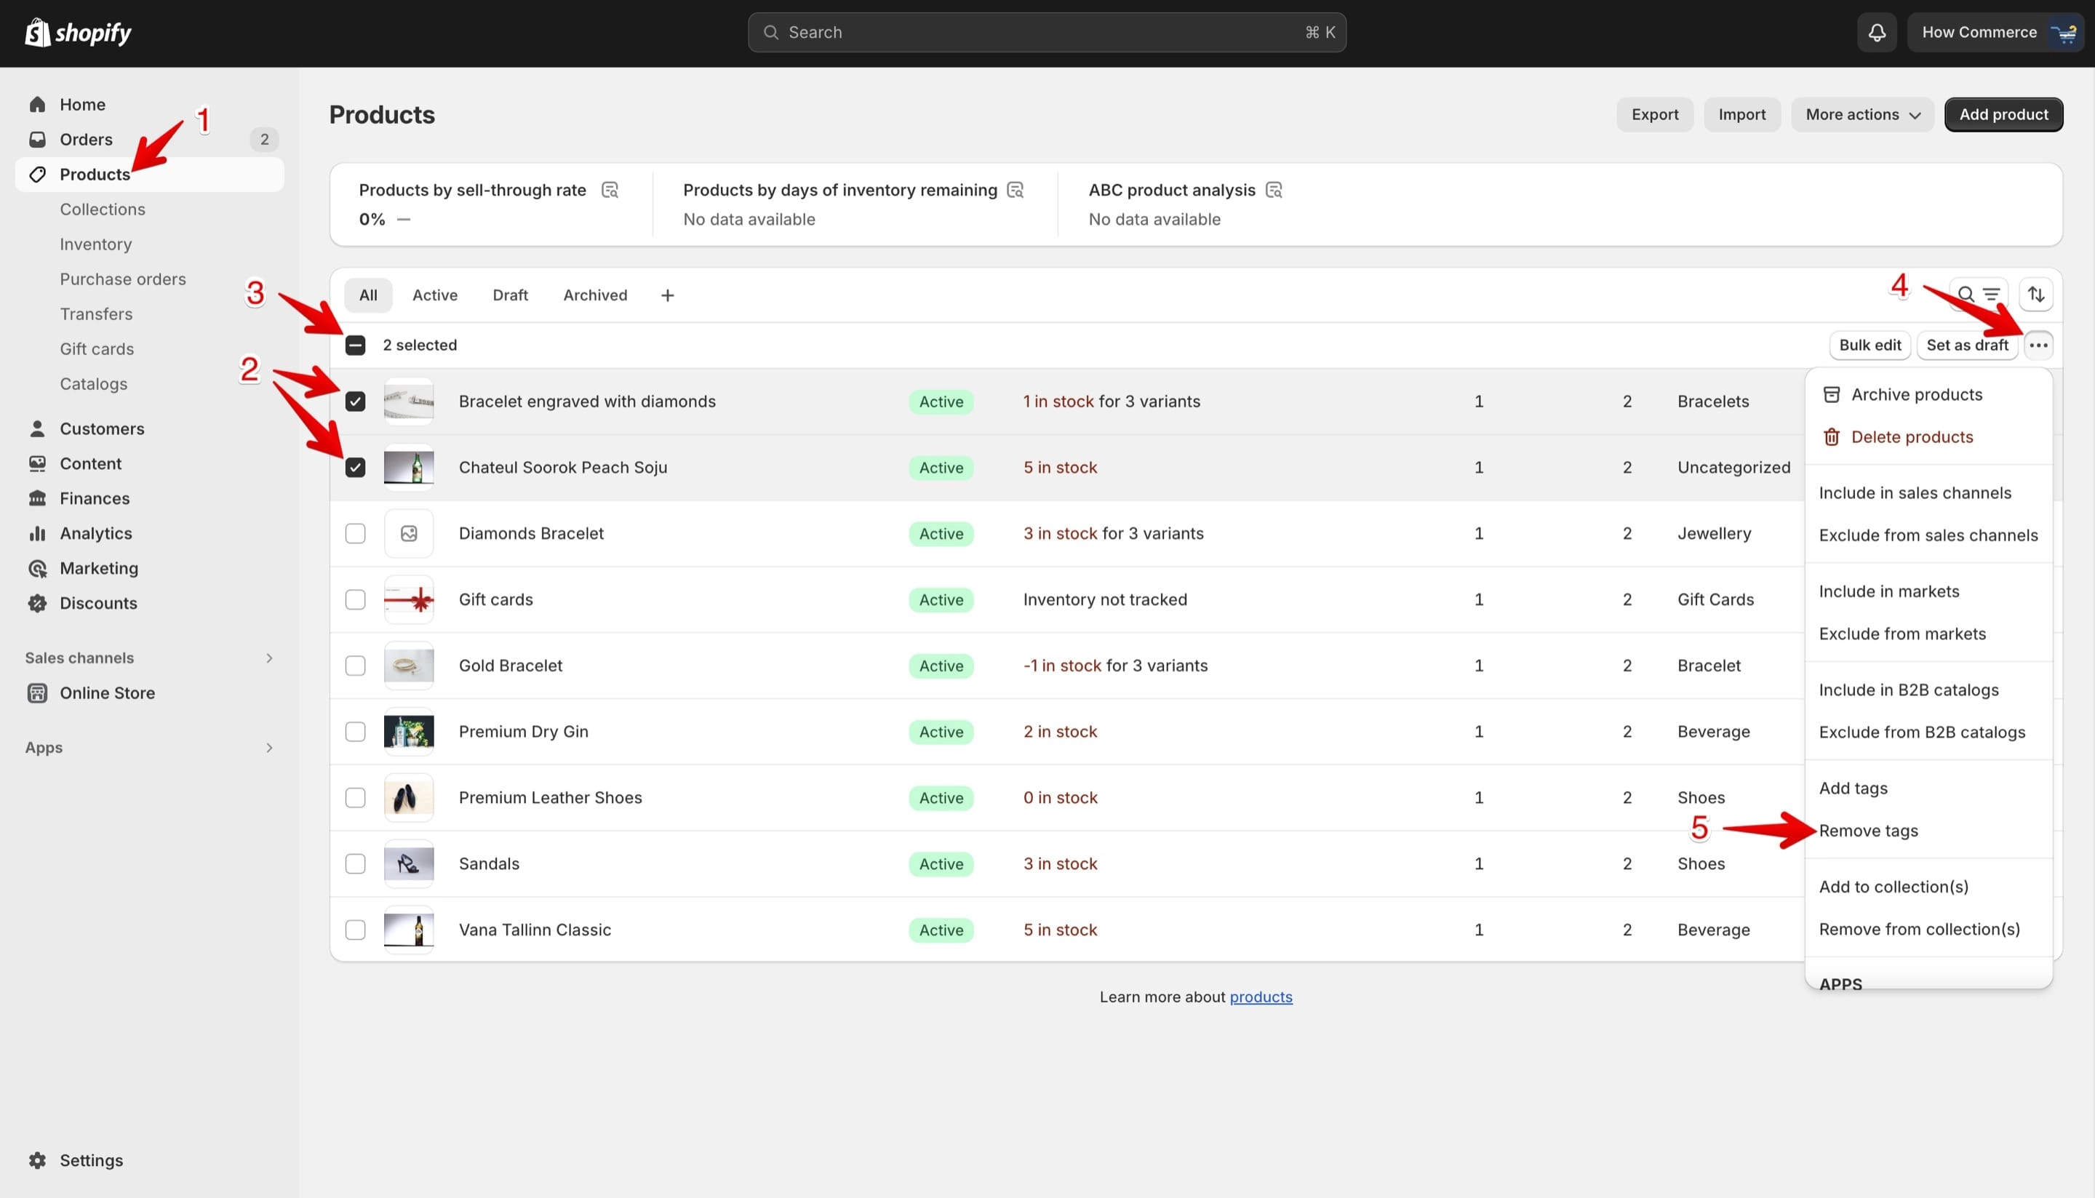Click search magnifier icon in top bar
The height and width of the screenshot is (1198, 2095).
771,33
